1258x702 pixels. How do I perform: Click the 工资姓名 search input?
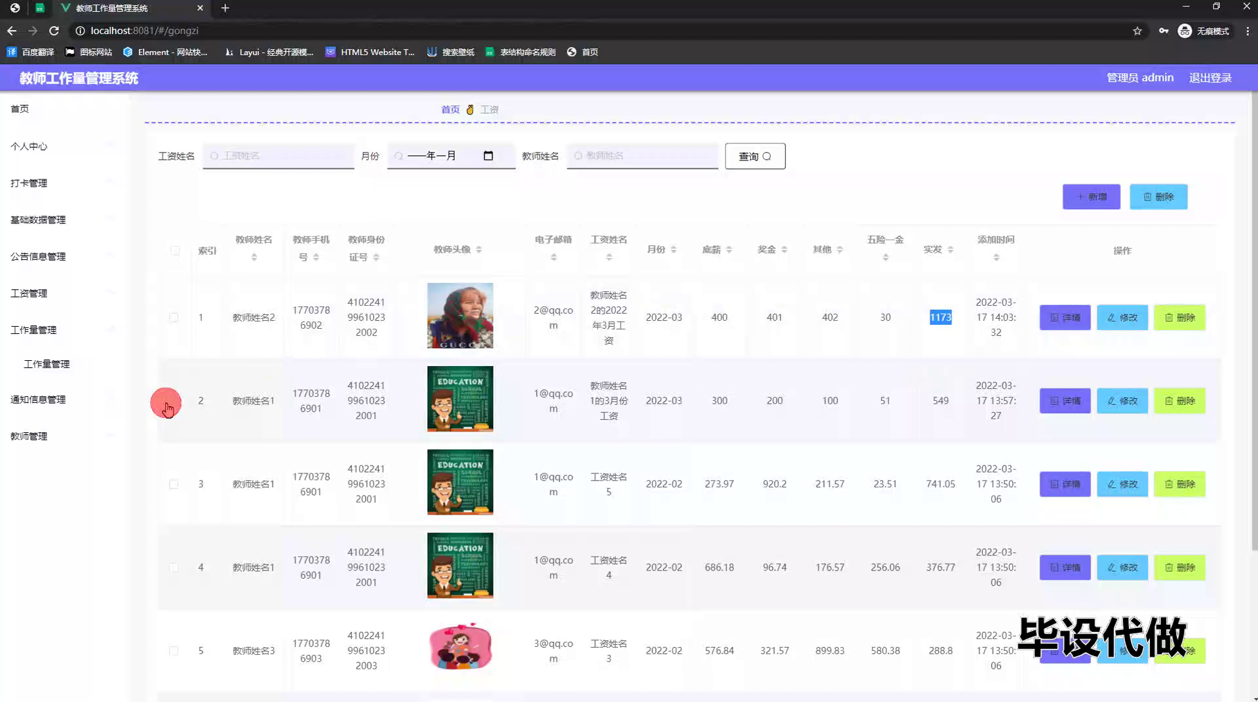[x=278, y=156]
